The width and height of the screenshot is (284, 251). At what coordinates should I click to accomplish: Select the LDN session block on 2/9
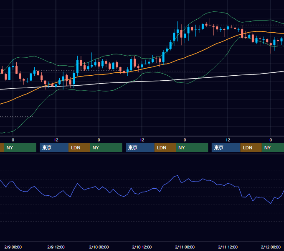tap(79, 148)
